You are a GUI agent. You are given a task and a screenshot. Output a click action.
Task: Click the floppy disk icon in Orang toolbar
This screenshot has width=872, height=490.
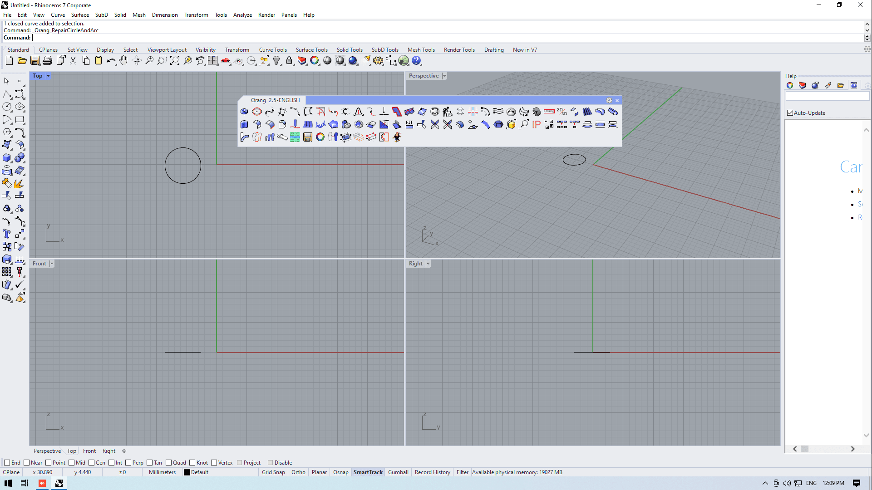[308, 137]
